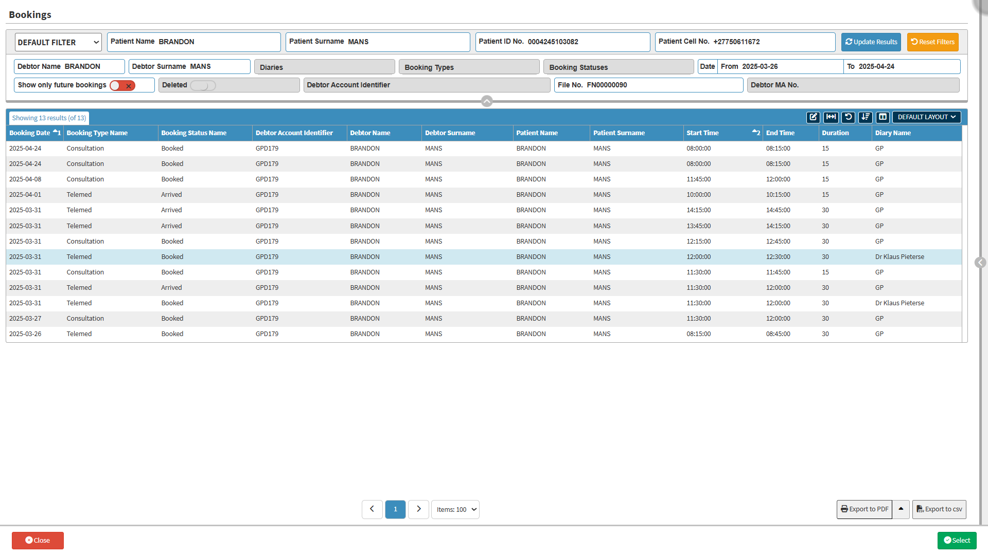Open the Items: 100 page size dropdown

[455, 509]
